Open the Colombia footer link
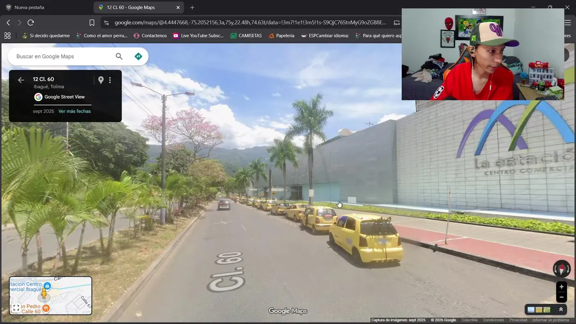 click(x=469, y=320)
